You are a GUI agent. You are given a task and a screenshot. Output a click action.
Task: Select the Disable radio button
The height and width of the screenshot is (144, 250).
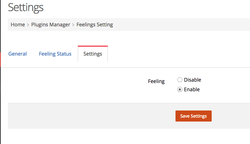point(180,80)
